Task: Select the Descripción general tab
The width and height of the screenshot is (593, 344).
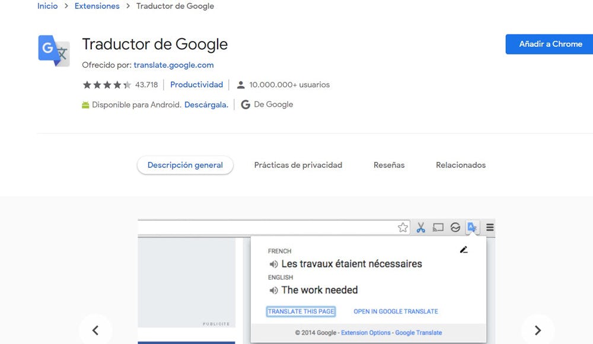Action: 185,165
